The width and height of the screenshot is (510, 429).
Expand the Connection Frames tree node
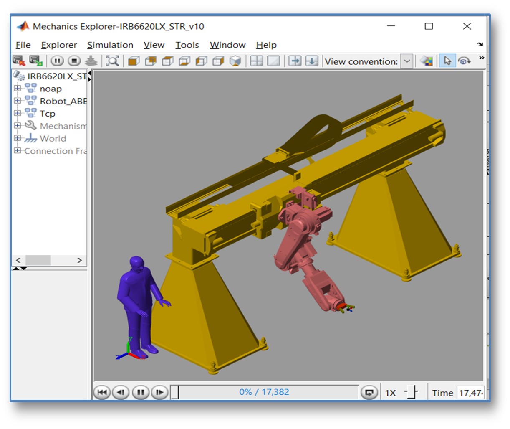coord(17,150)
